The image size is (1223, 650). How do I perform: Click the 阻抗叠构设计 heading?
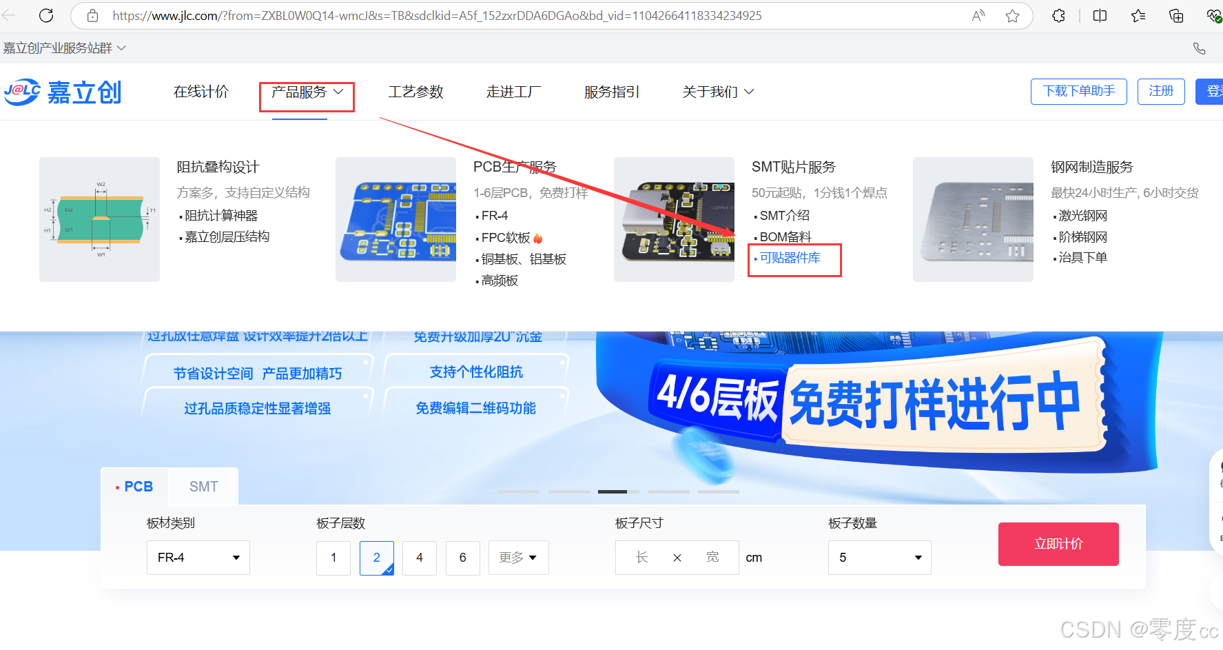[x=218, y=167]
